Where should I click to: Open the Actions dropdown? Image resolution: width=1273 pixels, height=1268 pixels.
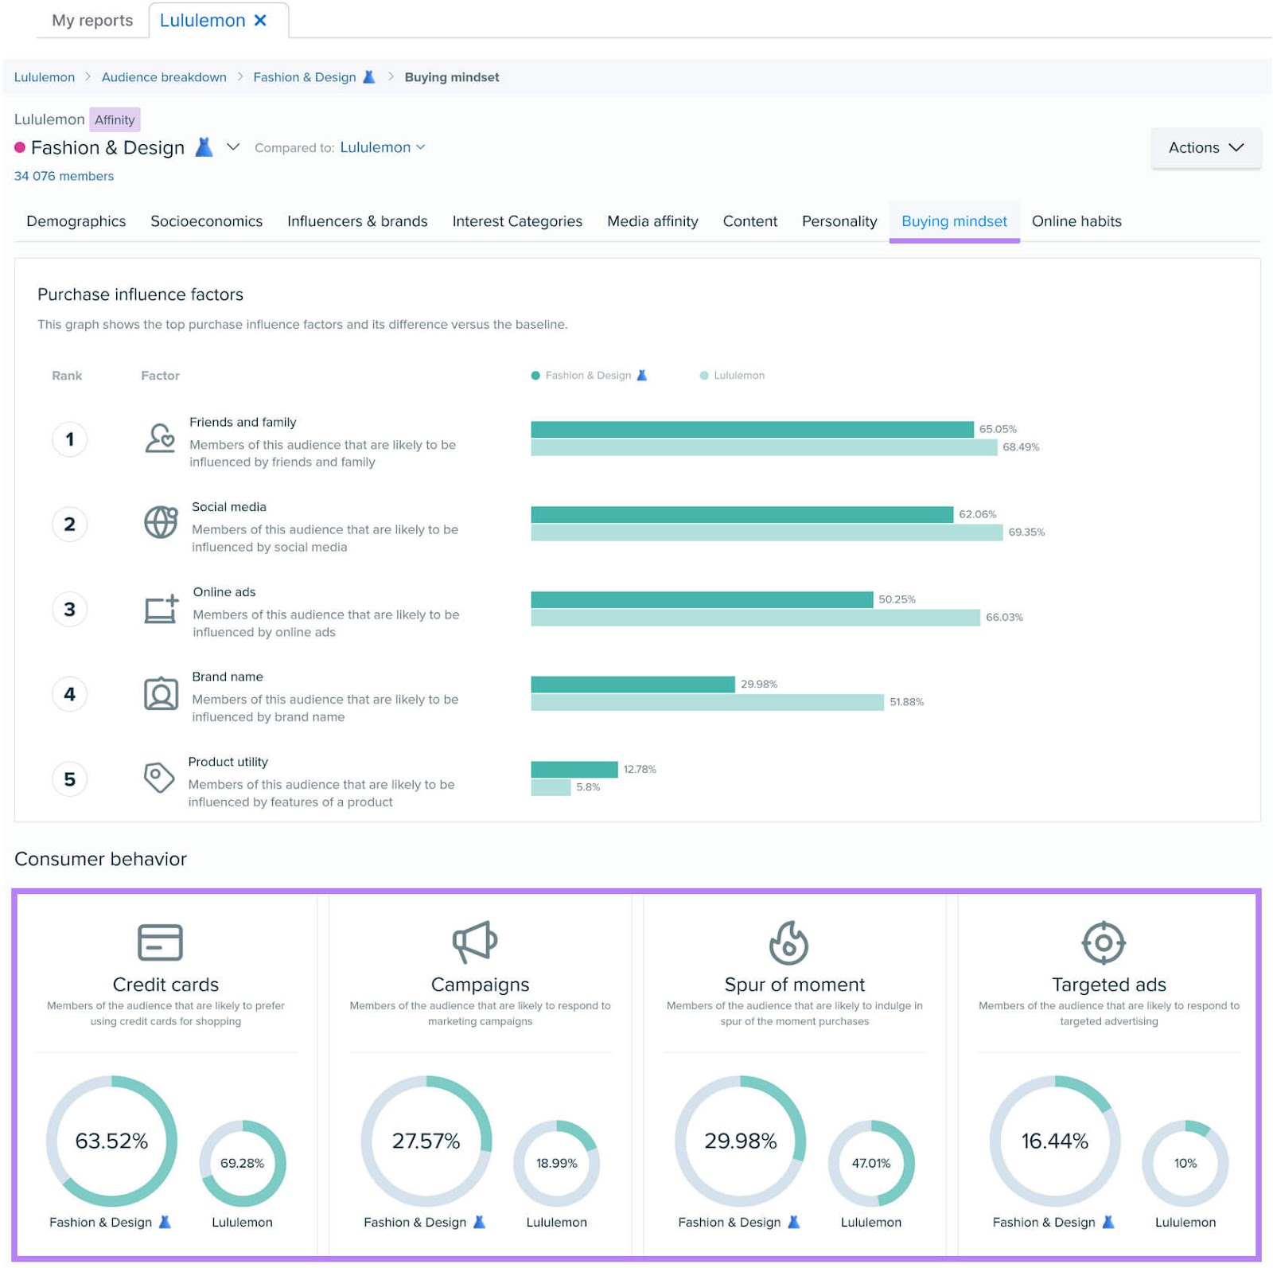pyautogui.click(x=1205, y=147)
